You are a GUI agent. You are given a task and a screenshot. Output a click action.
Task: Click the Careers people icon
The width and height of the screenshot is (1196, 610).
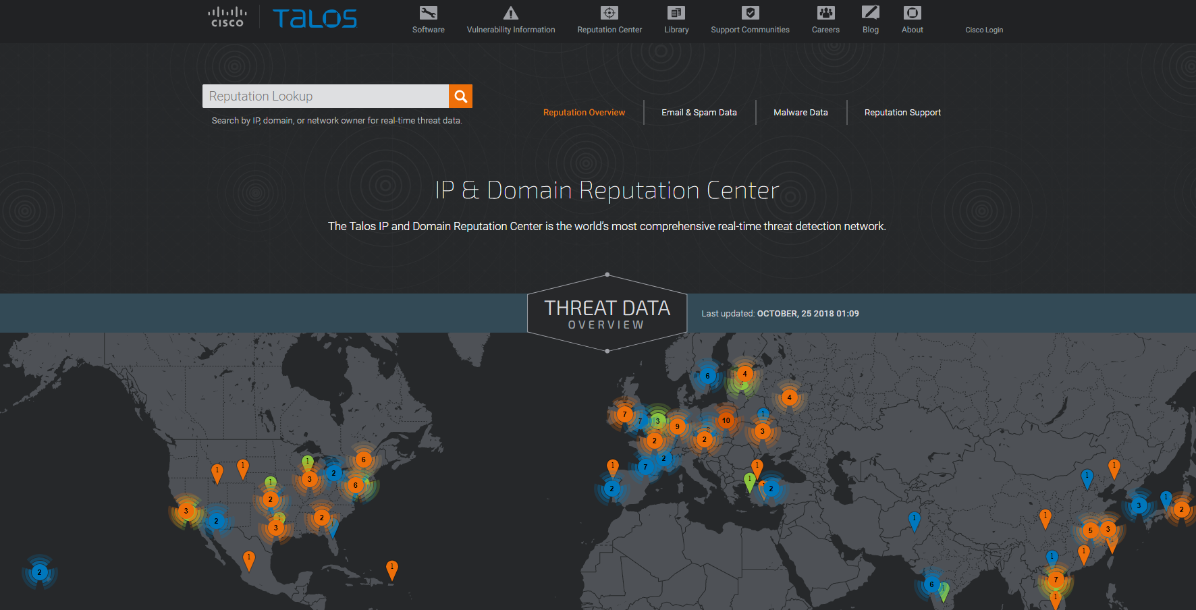click(x=826, y=13)
